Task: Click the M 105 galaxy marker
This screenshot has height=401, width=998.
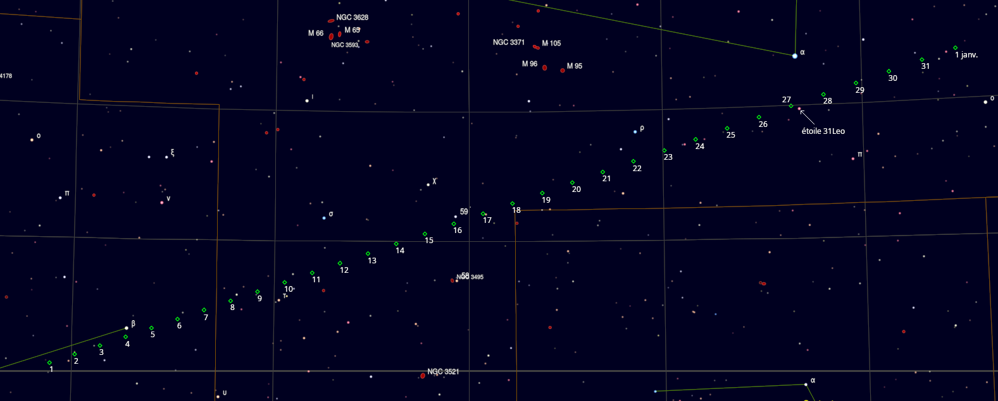Action: coord(536,47)
